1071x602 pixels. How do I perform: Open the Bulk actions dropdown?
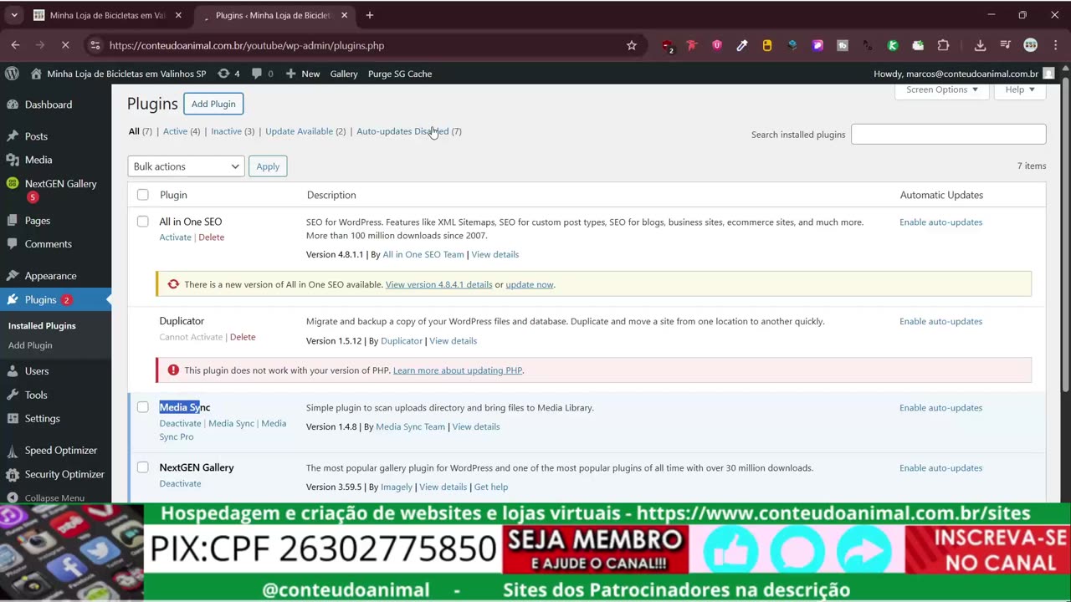tap(186, 166)
